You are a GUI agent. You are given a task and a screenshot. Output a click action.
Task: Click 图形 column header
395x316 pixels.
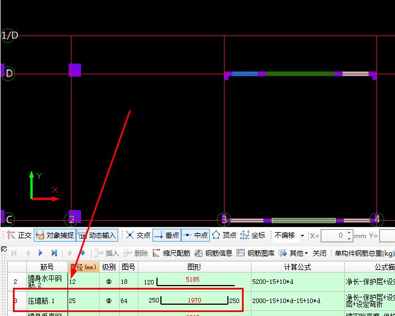194,267
